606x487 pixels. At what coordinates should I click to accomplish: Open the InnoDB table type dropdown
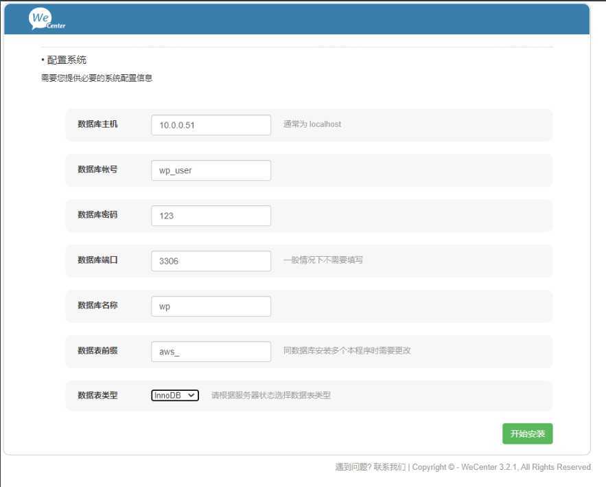coord(175,396)
